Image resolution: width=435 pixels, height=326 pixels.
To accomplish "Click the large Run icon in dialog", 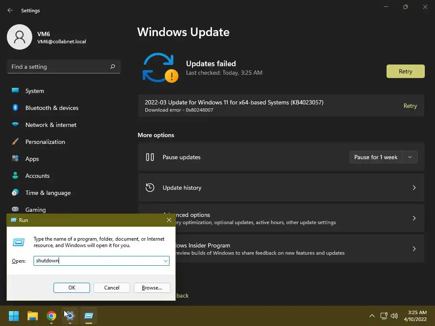I will 19,242.
